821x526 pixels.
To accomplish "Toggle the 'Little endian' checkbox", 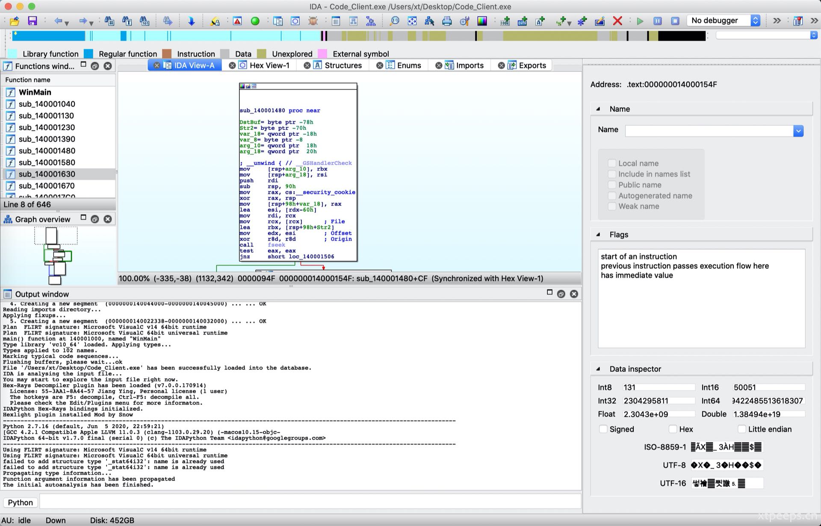I will coord(742,429).
